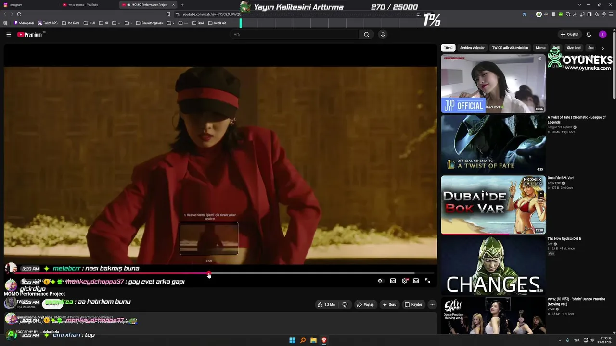Click the Kaydet save button
This screenshot has height=346, width=616.
pyautogui.click(x=413, y=304)
